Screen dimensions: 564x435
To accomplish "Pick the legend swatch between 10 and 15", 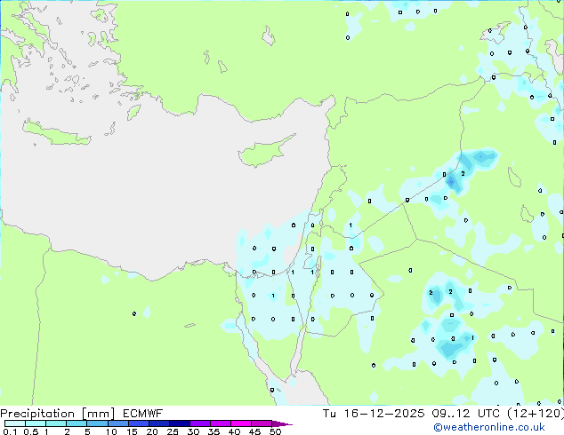I will coord(117,423).
